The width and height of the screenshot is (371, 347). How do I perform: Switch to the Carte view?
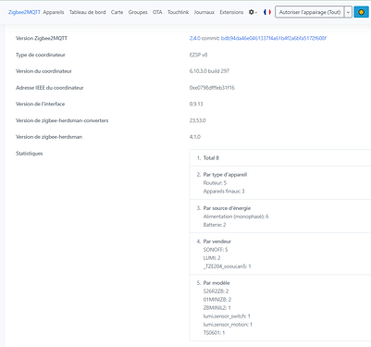pyautogui.click(x=117, y=12)
